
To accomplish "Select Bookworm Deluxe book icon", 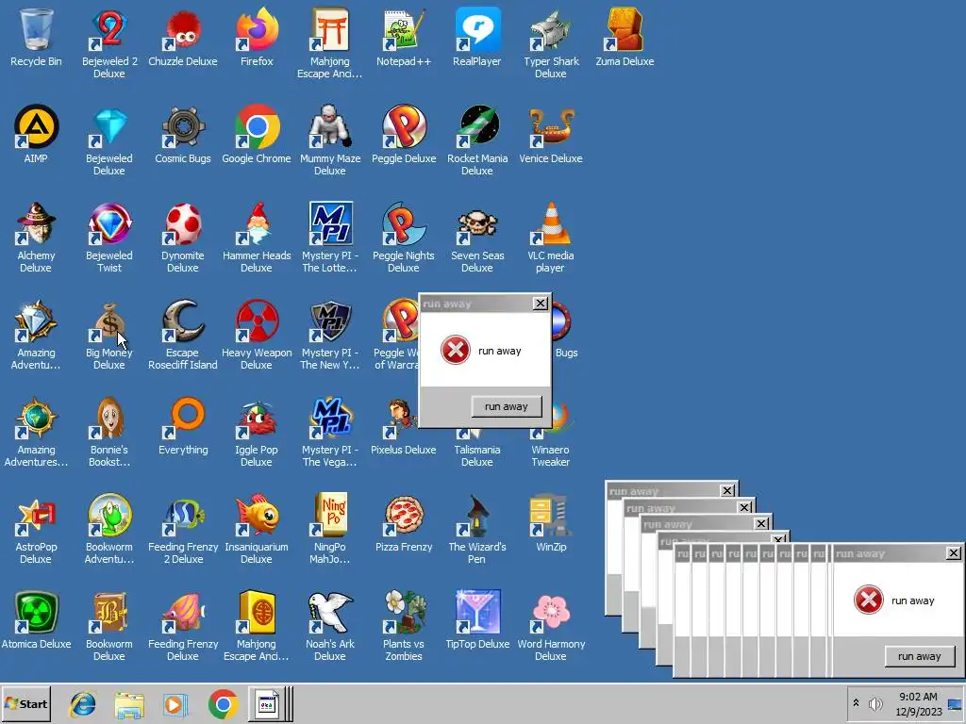I will (x=109, y=613).
